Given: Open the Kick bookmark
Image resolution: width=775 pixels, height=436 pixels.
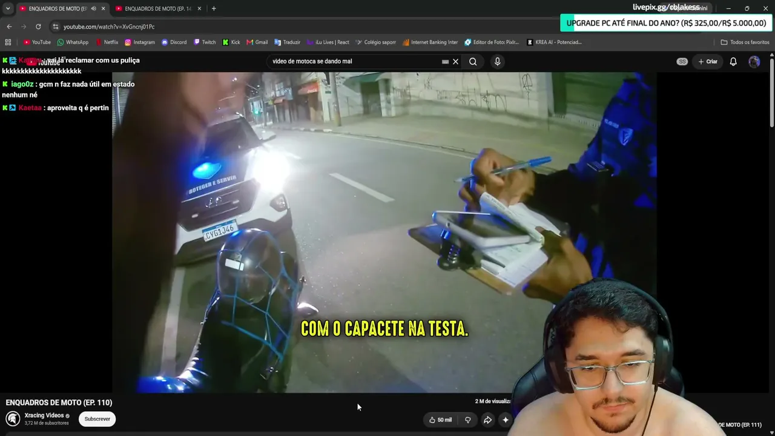Looking at the screenshot, I should [231, 42].
